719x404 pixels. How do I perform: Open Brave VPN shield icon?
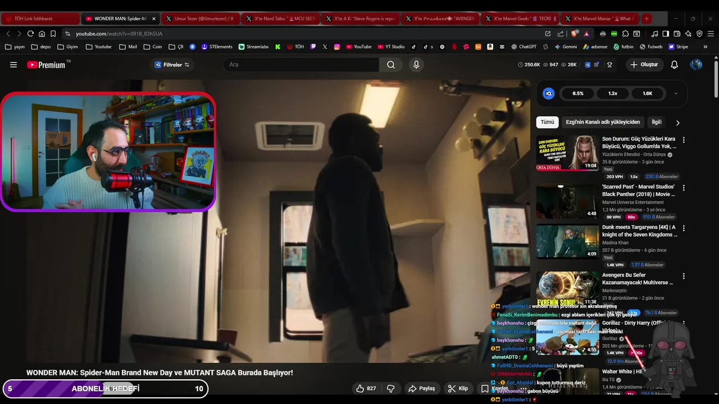tap(699, 34)
